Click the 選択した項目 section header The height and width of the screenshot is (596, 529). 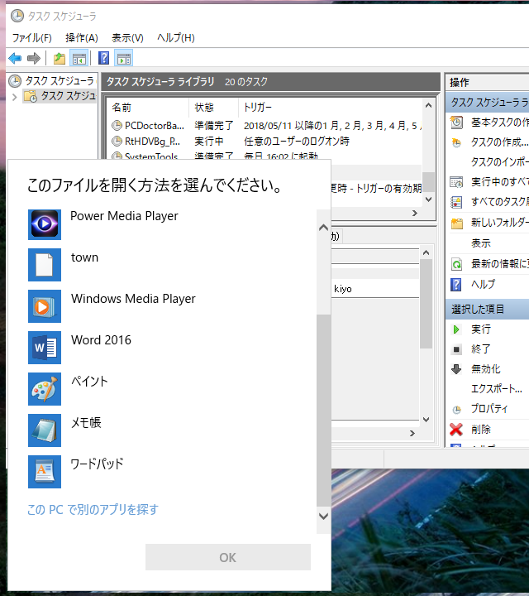pyautogui.click(x=488, y=310)
